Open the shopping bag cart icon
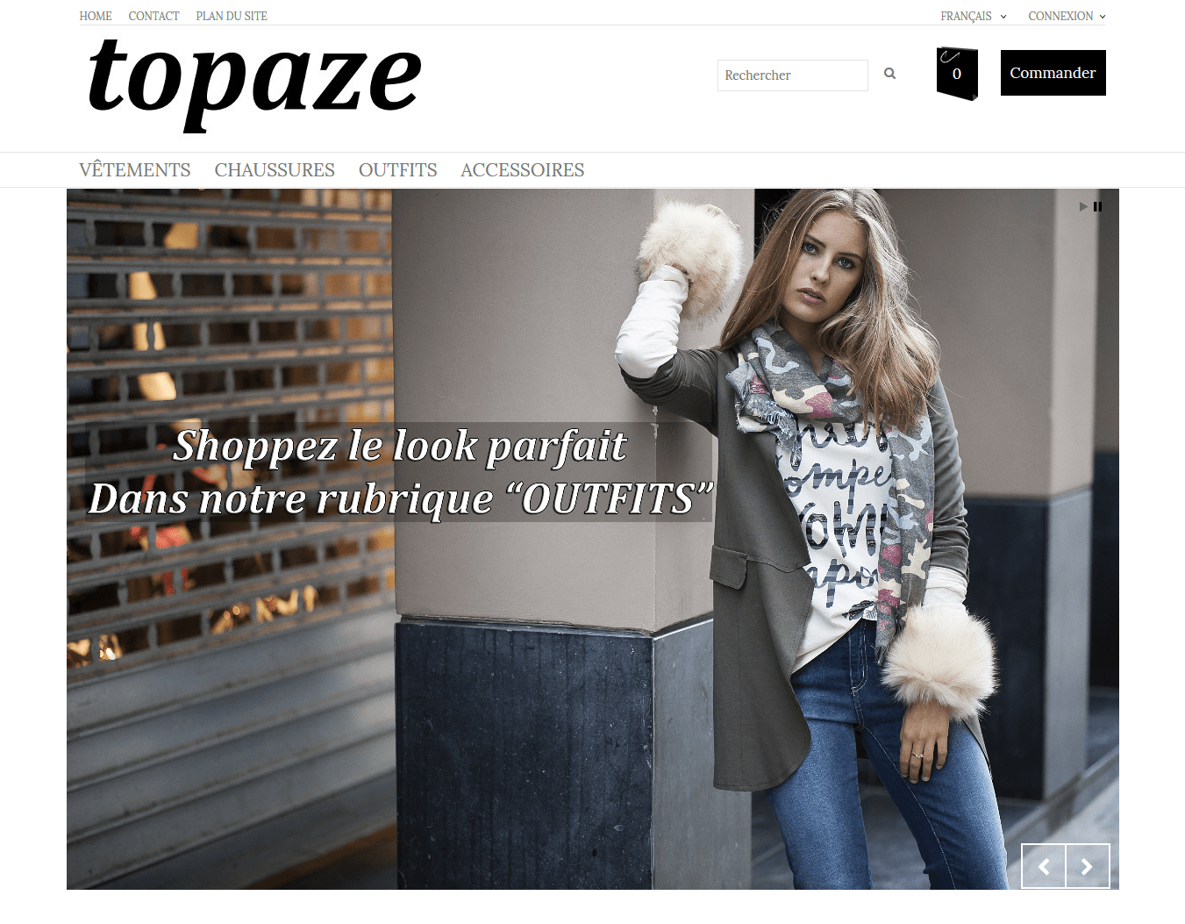 coord(957,74)
